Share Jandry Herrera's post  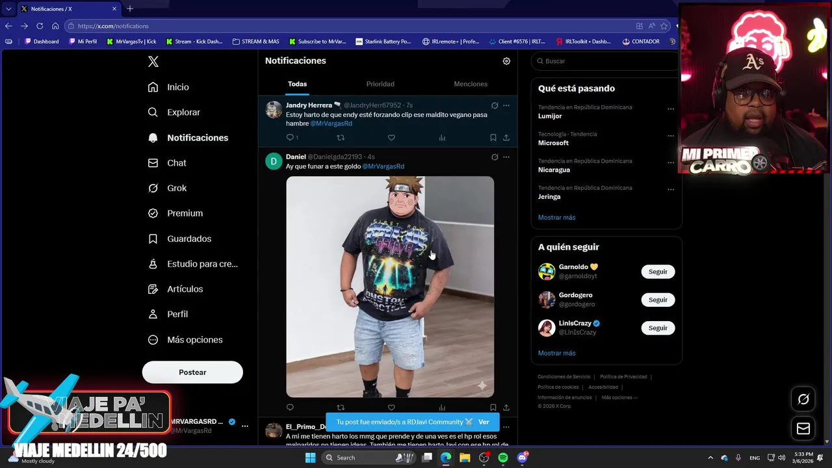pyautogui.click(x=506, y=138)
